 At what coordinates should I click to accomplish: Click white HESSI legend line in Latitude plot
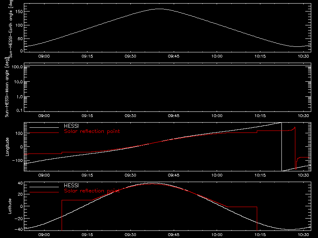[x=44, y=187]
